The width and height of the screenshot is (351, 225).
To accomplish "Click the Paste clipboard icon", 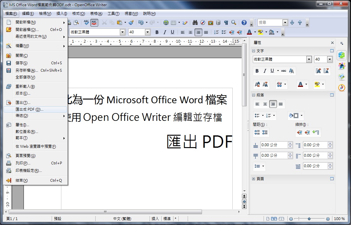I will pyautogui.click(x=120, y=23).
